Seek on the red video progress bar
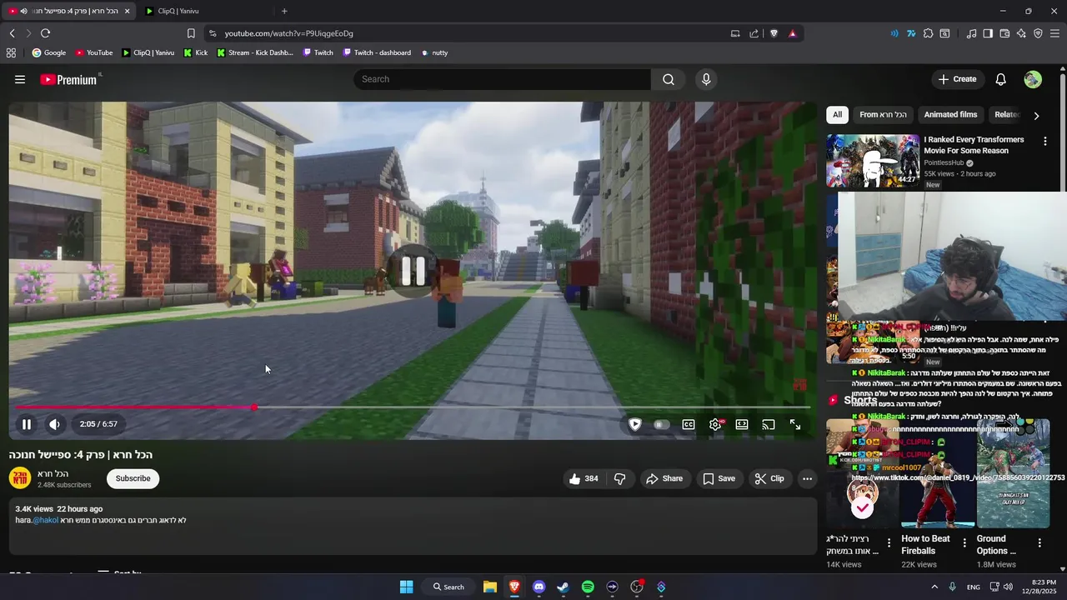 [413, 407]
